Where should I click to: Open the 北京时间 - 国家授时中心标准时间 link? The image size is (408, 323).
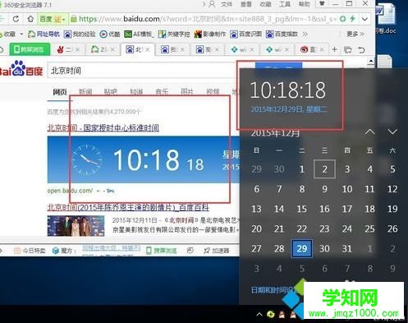pos(103,128)
